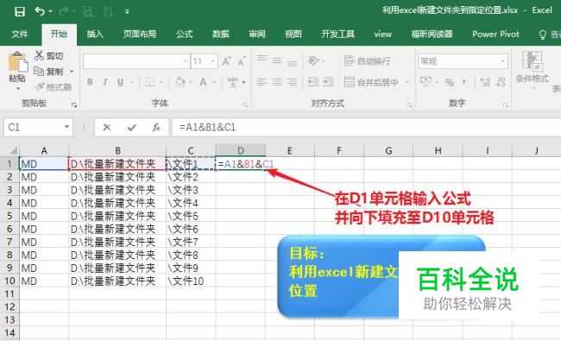Open the clipboard group dialog launcher
This screenshot has width=561, height=341.
pyautogui.click(x=74, y=105)
